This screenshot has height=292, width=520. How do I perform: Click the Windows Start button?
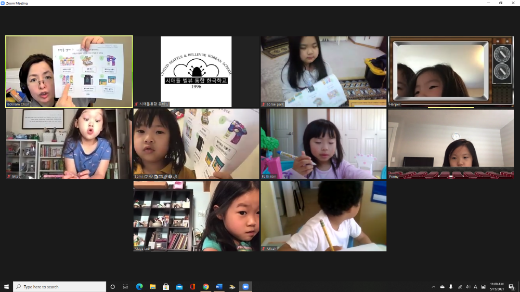pyautogui.click(x=7, y=287)
